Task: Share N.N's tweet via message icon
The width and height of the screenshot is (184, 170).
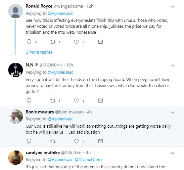Action: [101, 101]
